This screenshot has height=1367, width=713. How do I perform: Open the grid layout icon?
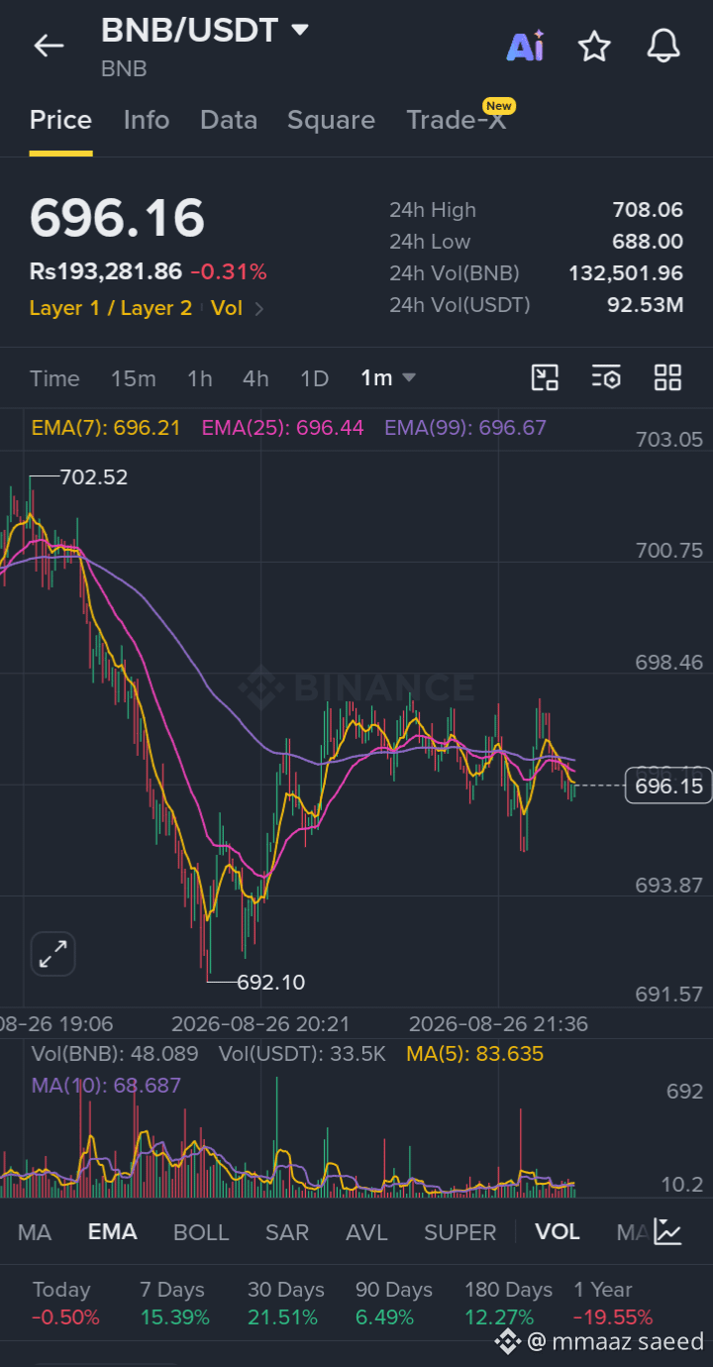(667, 377)
